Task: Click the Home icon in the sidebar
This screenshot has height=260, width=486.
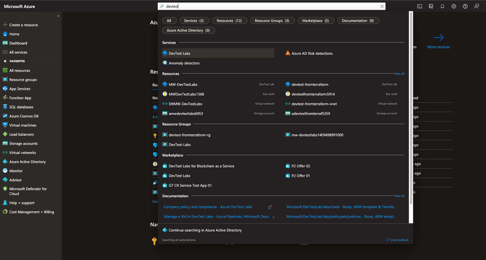Action: coord(5,34)
